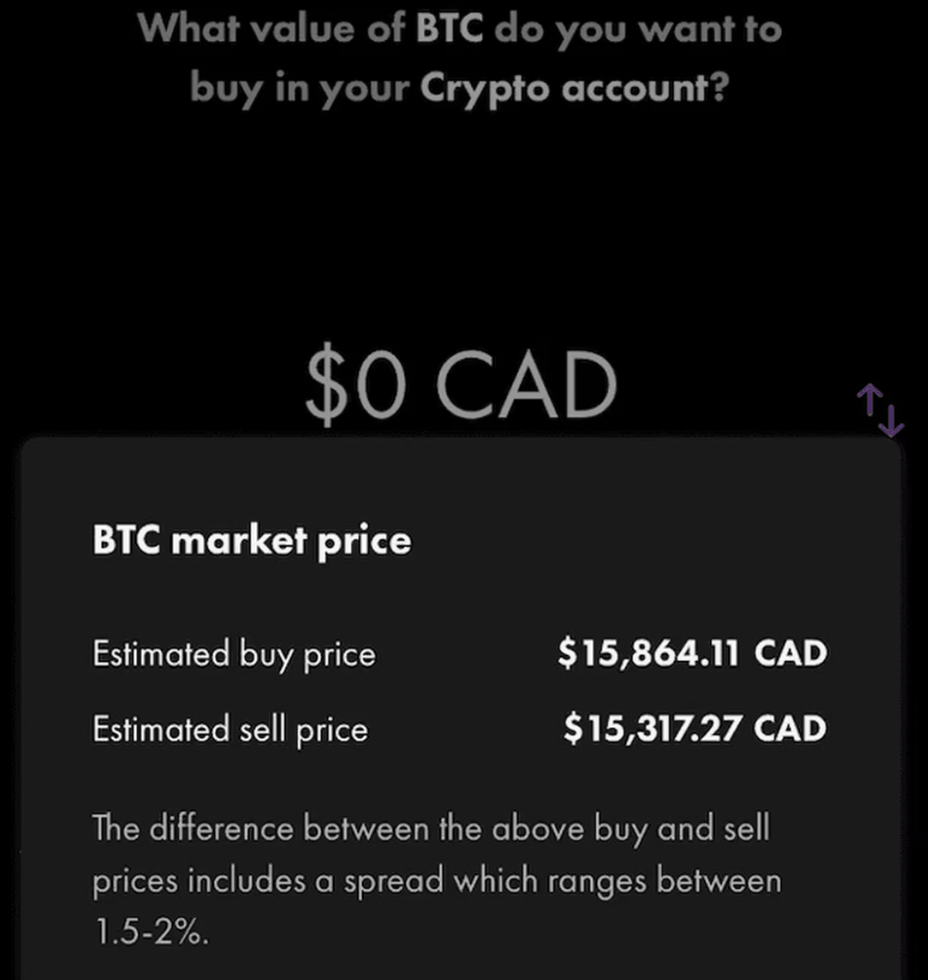928x980 pixels.
Task: Select the $0 CAD amount field
Action: coord(461,387)
